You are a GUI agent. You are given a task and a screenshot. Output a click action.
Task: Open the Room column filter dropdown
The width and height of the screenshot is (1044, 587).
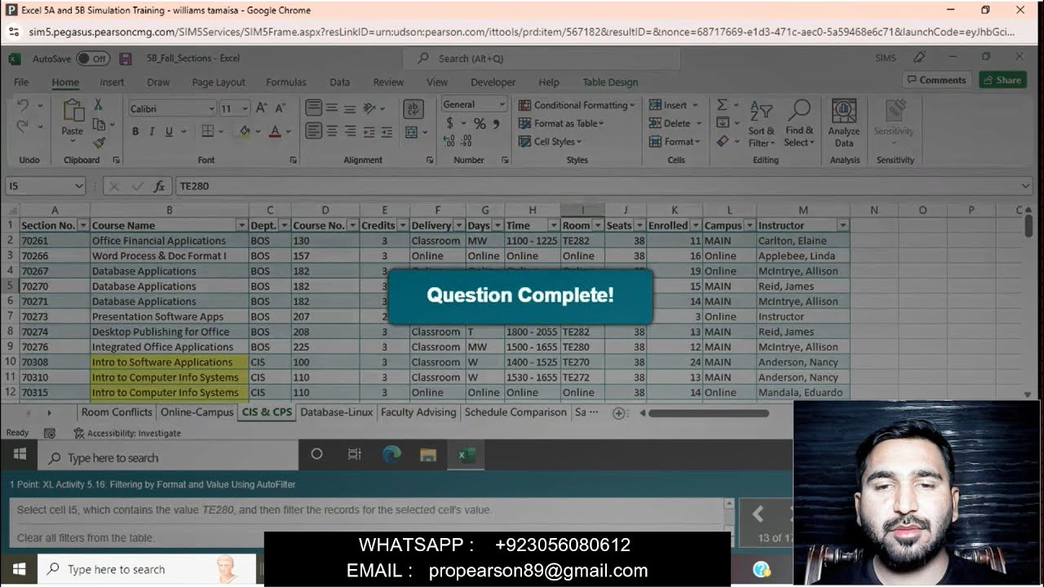click(x=597, y=225)
